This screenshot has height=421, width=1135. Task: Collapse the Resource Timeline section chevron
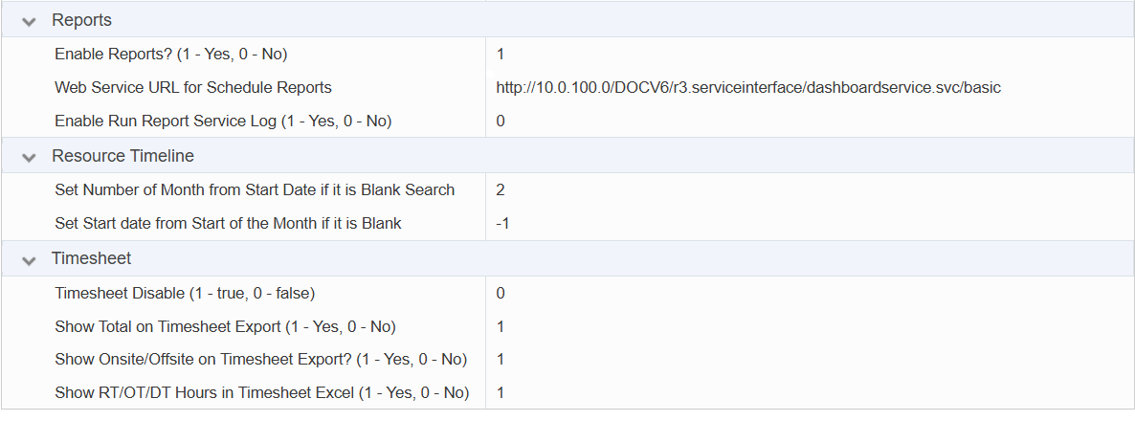(x=30, y=156)
